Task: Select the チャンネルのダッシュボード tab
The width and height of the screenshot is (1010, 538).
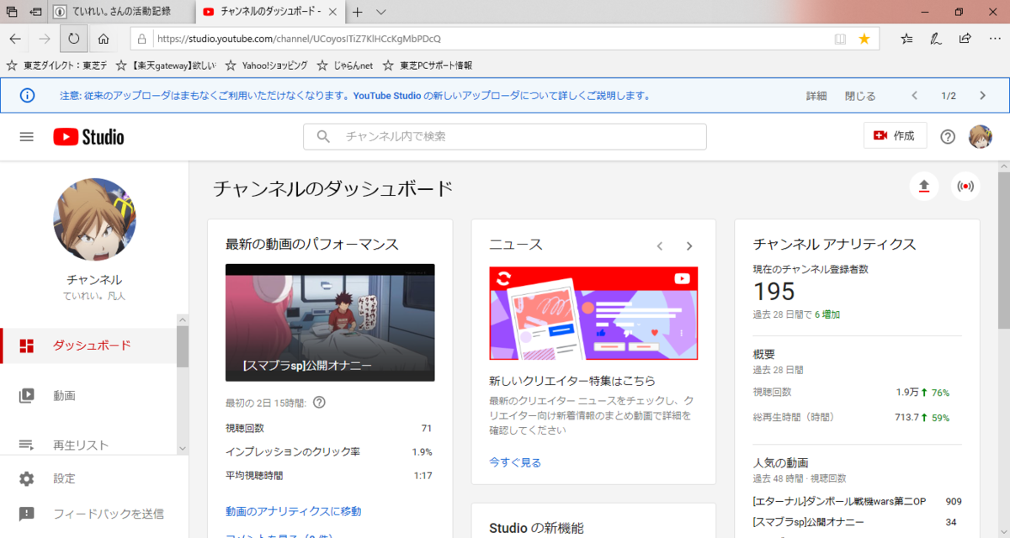Action: pos(268,12)
